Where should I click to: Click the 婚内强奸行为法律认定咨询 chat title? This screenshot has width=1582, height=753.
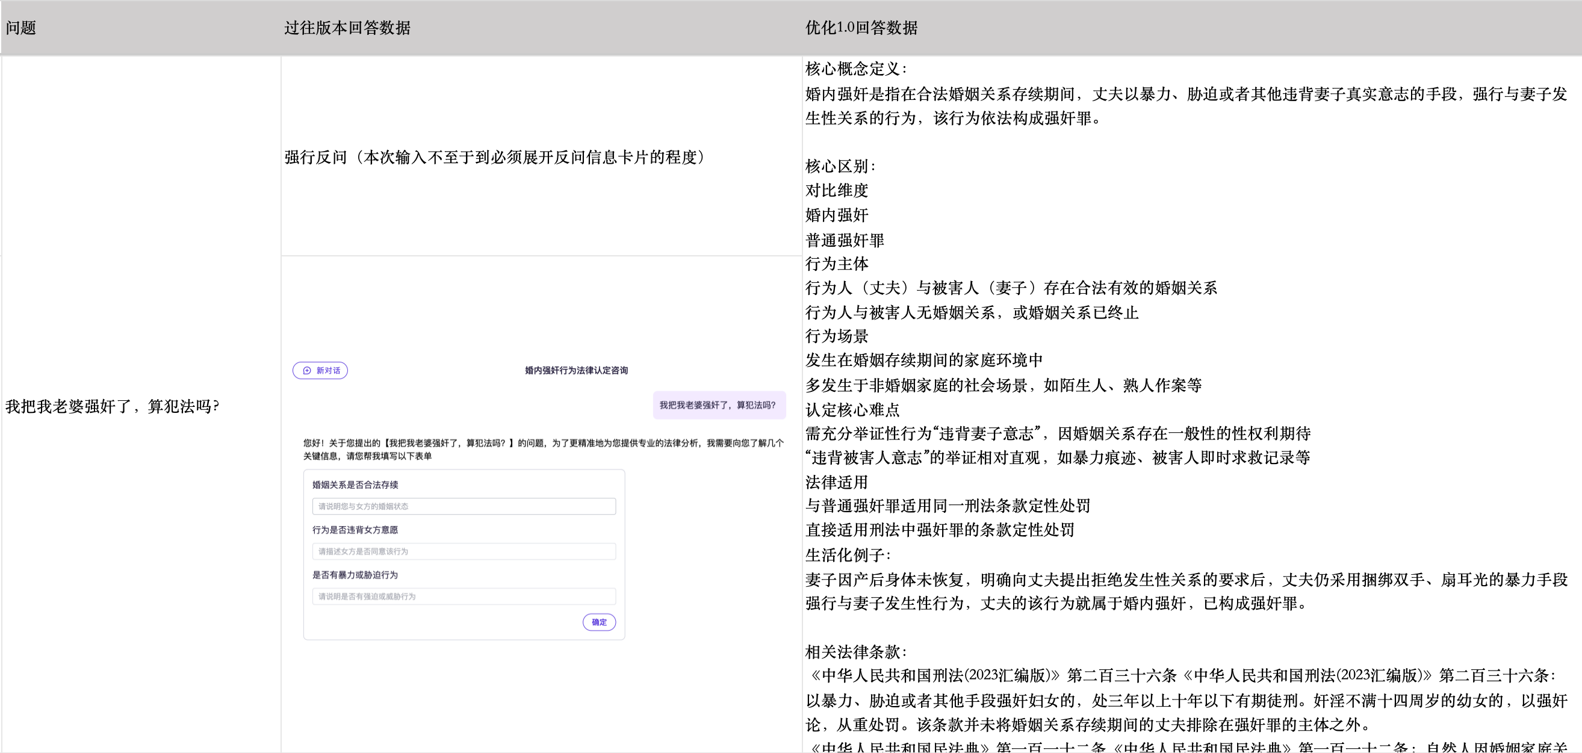pos(576,370)
